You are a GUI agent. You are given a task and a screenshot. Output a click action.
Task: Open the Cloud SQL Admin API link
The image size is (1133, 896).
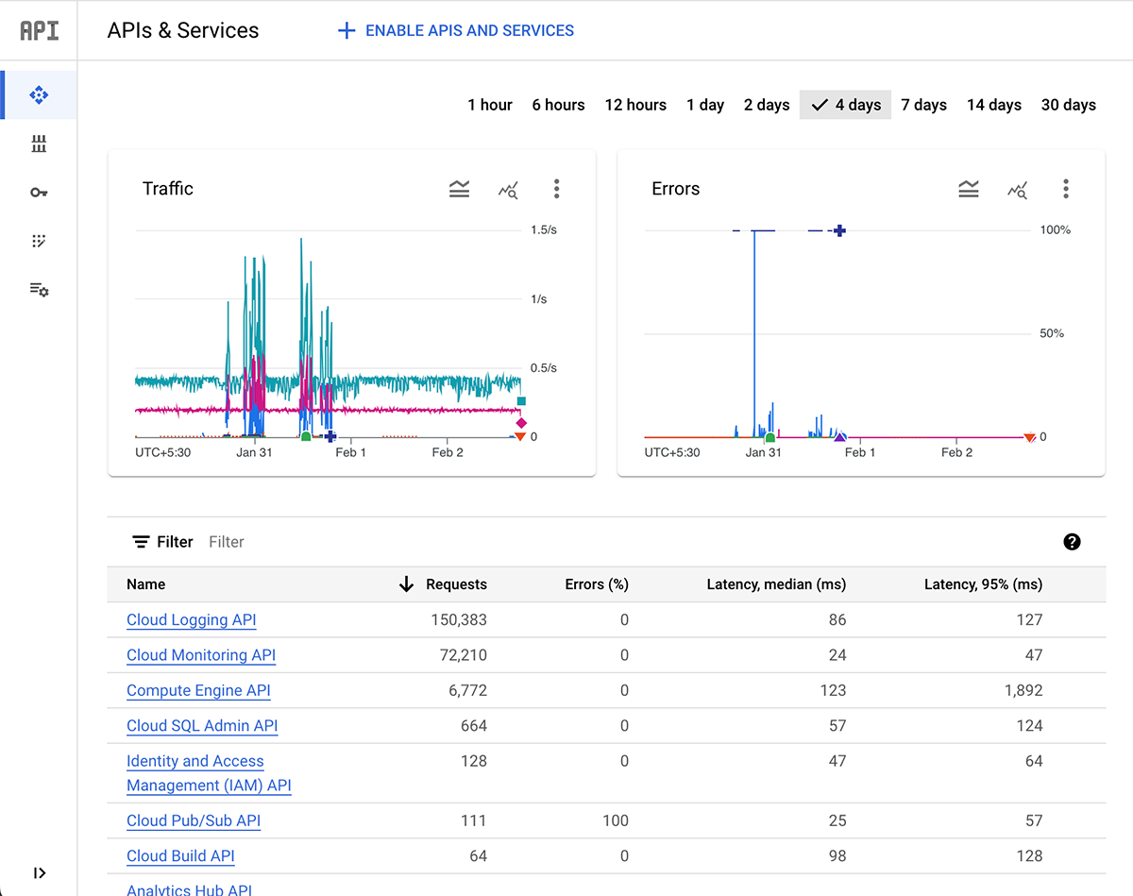coord(202,726)
